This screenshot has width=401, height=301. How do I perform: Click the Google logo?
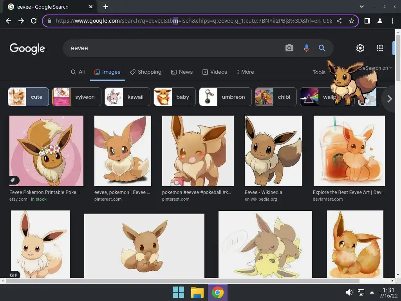(x=27, y=48)
